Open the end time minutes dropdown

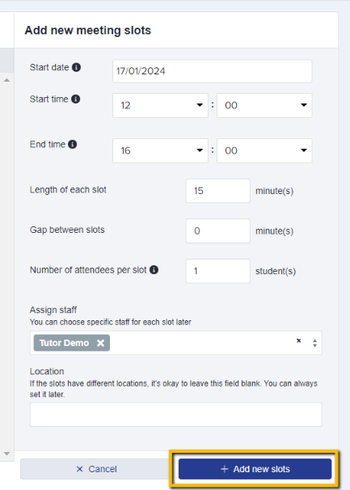[x=264, y=150]
